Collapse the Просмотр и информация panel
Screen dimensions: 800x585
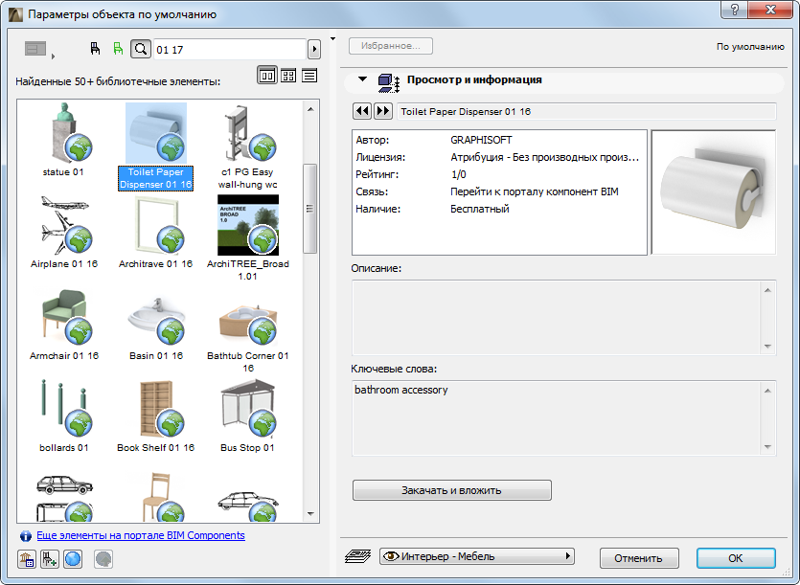[362, 79]
